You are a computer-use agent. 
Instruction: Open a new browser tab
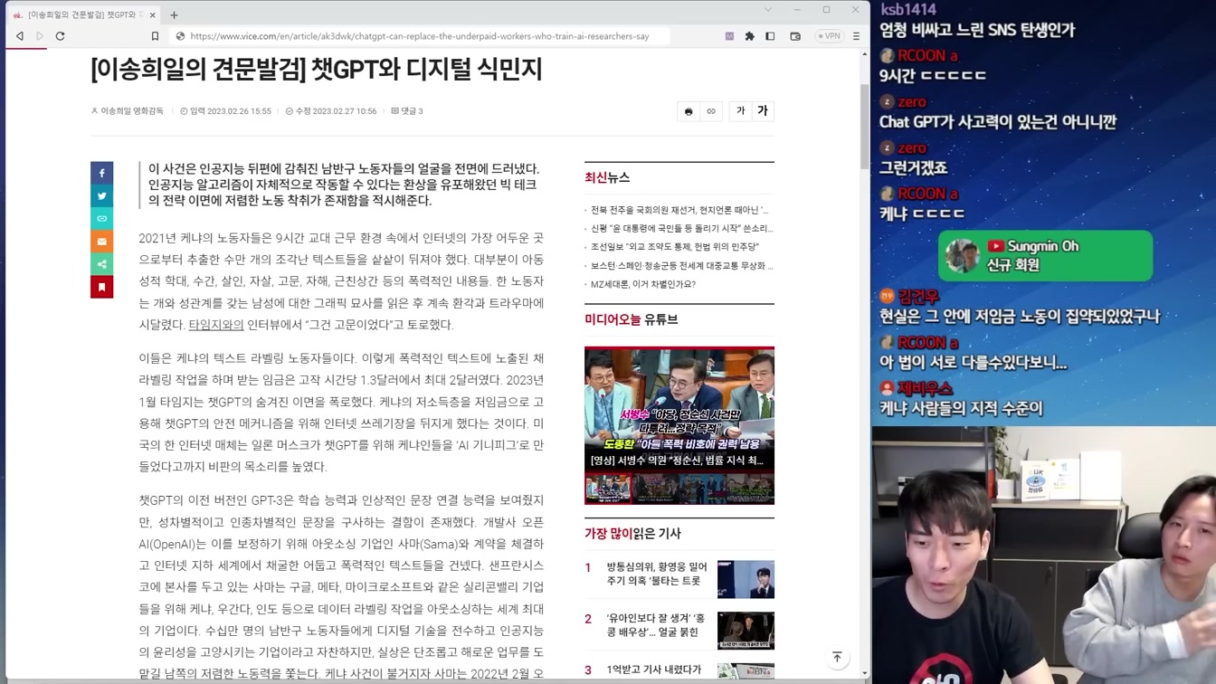point(174,14)
